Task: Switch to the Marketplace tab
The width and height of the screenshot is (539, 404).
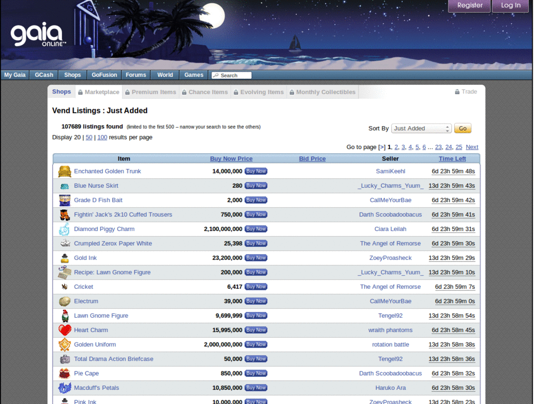Action: [x=98, y=92]
